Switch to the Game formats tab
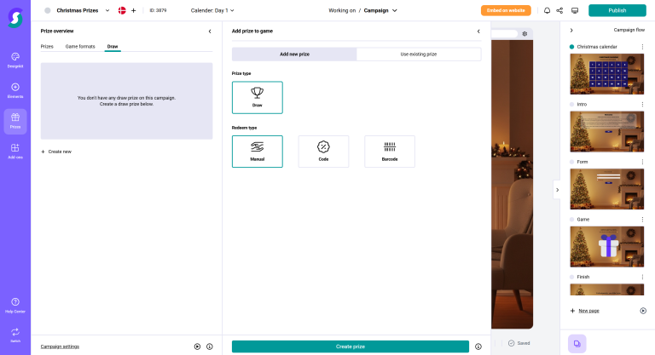This screenshot has height=355, width=655. click(x=80, y=46)
